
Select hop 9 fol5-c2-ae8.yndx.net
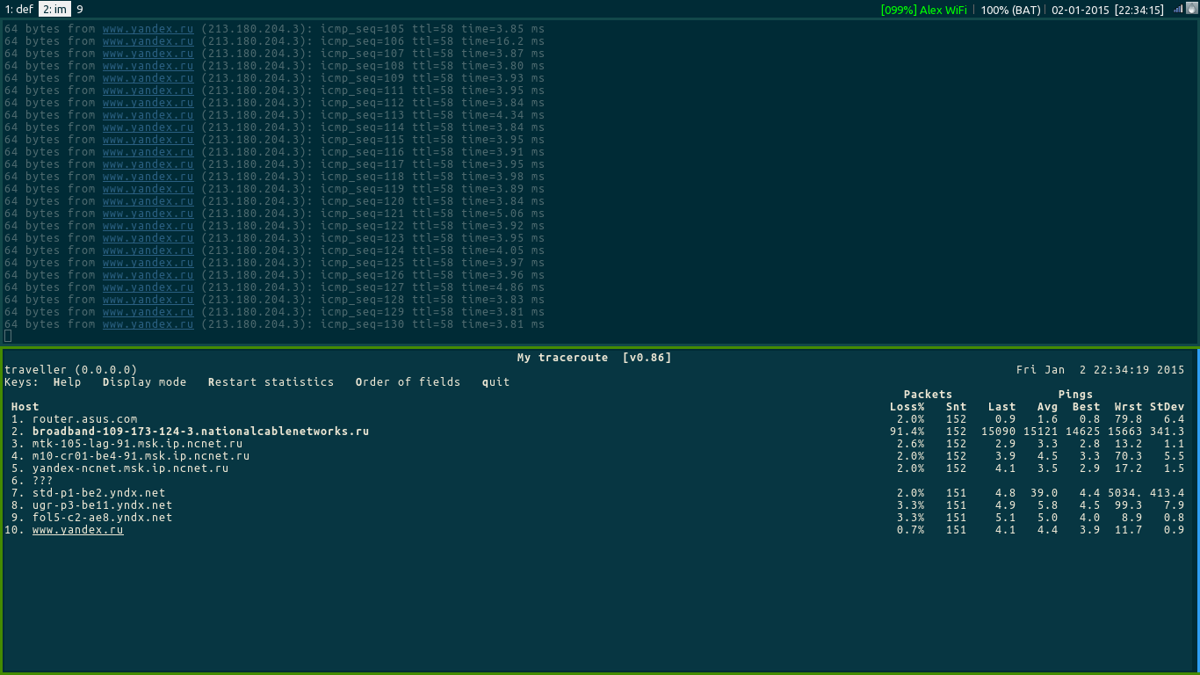(x=102, y=518)
